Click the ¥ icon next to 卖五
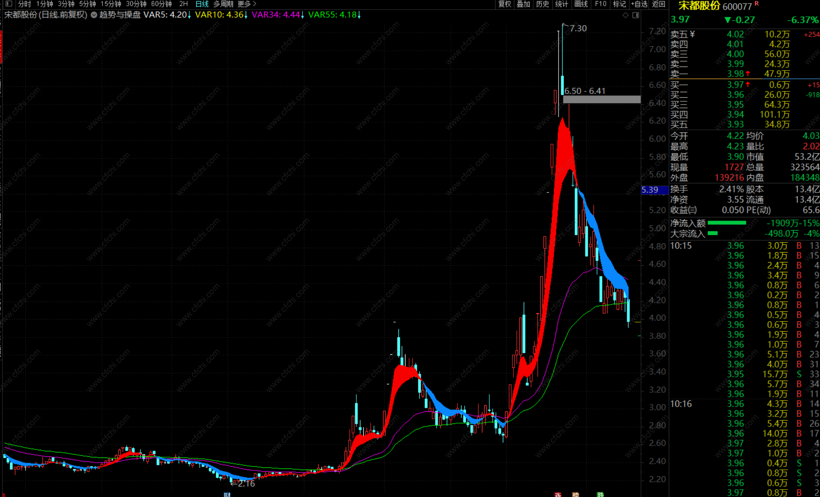 click(x=692, y=34)
